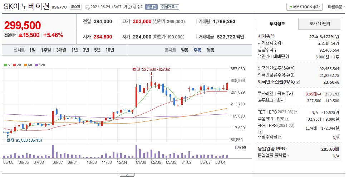The image size is (349, 177).
Task: Click the tallest volume bar near 08/07
Action: 53,152
